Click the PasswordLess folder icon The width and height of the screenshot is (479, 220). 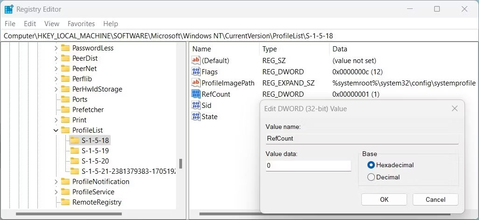[x=65, y=48]
